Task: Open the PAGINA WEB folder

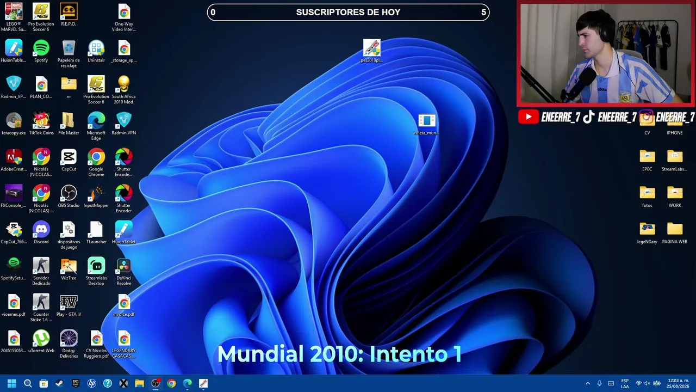Action: [675, 234]
